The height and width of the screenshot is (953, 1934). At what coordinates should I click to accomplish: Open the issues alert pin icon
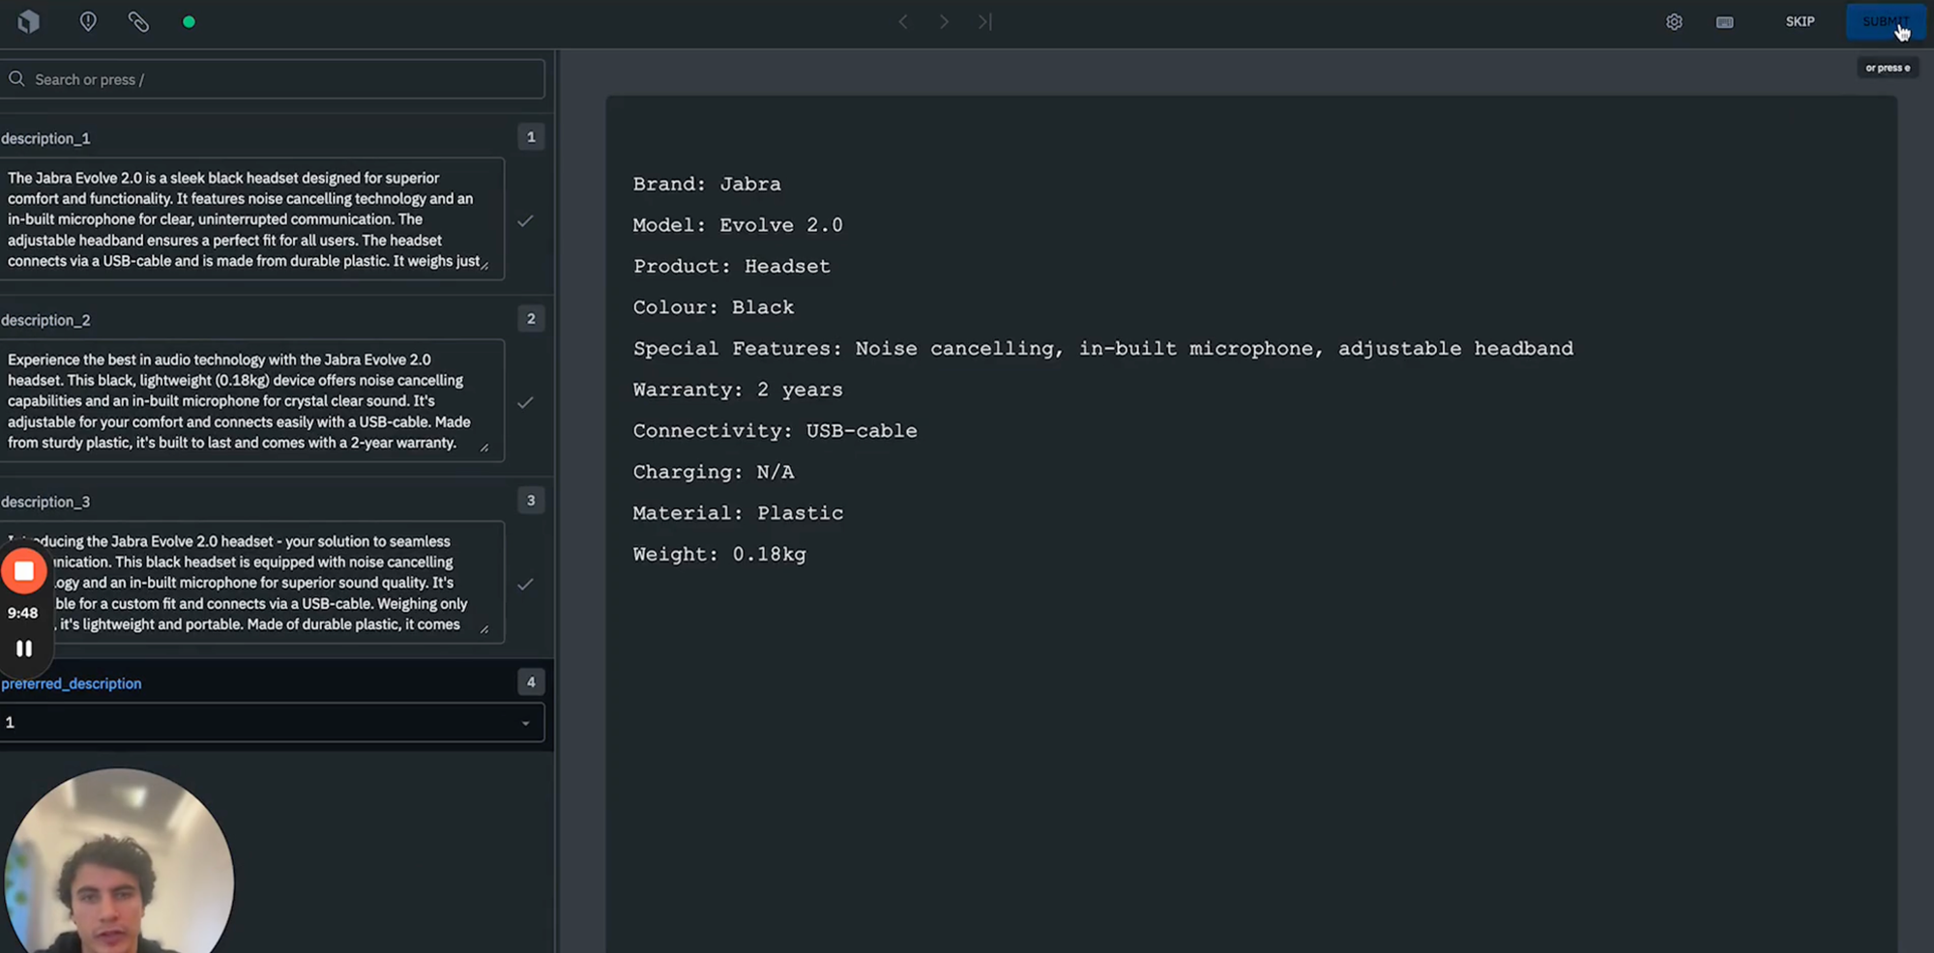[88, 21]
